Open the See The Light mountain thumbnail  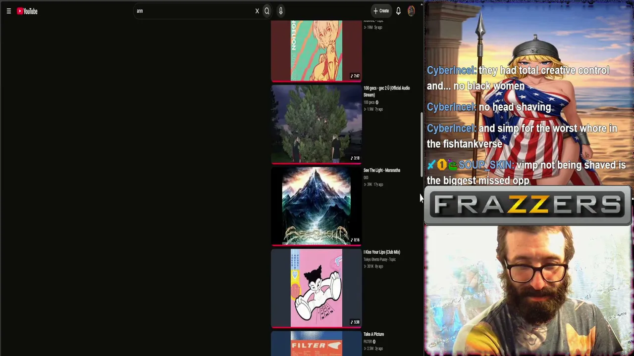point(317,206)
